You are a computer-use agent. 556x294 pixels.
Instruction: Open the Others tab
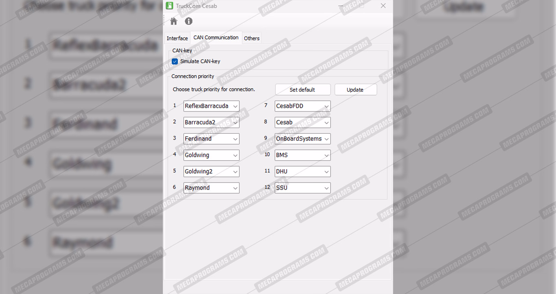(x=252, y=38)
